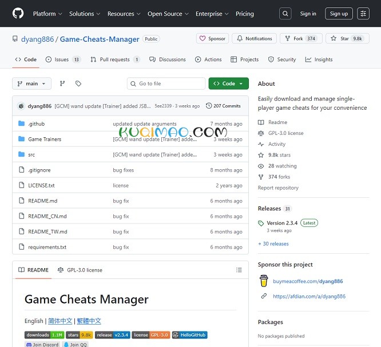The width and height of the screenshot is (381, 347).
Task: Click the buymeacoffee cup icon
Action: (264, 281)
